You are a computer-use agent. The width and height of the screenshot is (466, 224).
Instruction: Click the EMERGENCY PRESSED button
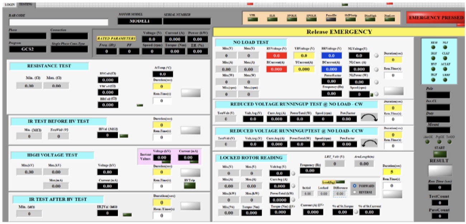coord(436,18)
